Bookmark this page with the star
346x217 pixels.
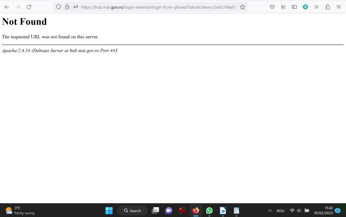point(243,7)
